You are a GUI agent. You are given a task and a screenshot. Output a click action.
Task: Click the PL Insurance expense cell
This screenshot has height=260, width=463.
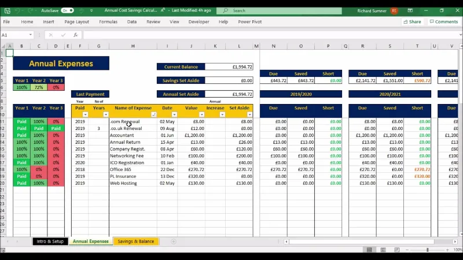pos(133,176)
